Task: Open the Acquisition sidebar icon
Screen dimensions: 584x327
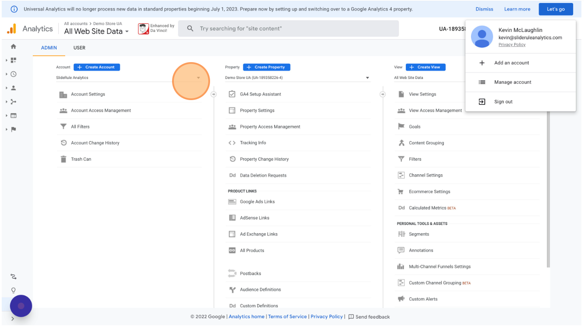Action: pos(13,102)
